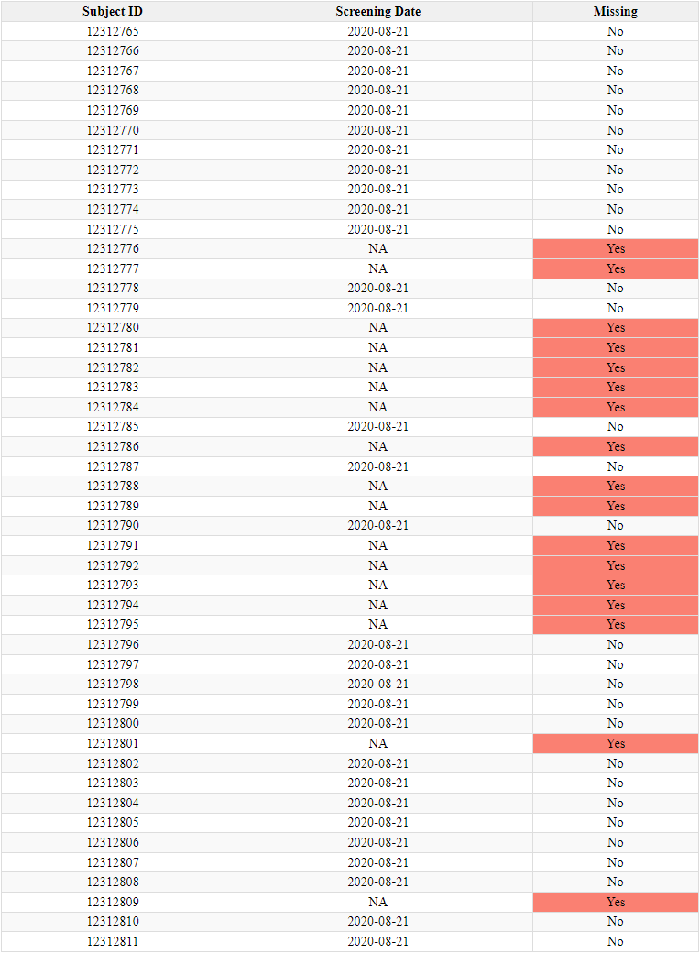Select subject ID cell 12312790
Screen dimensions: 700x953
tap(113, 526)
